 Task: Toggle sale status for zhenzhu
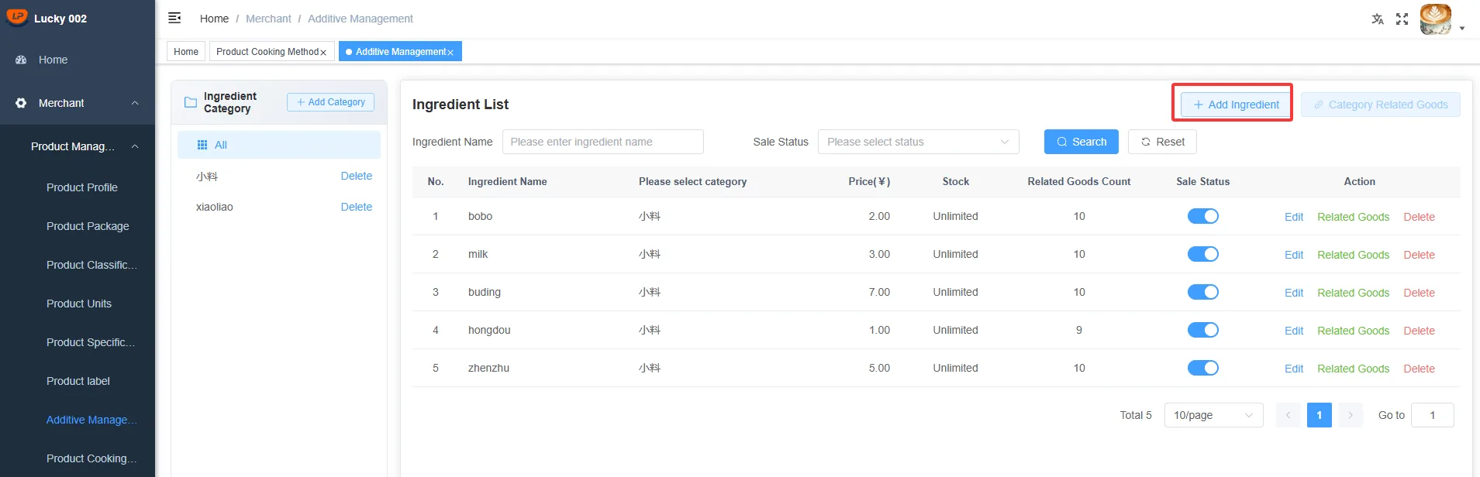(1203, 368)
